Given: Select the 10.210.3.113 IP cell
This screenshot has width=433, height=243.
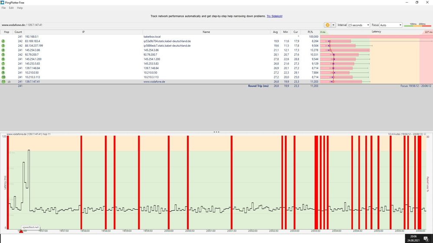Looking at the screenshot, I should pyautogui.click(x=33, y=77).
